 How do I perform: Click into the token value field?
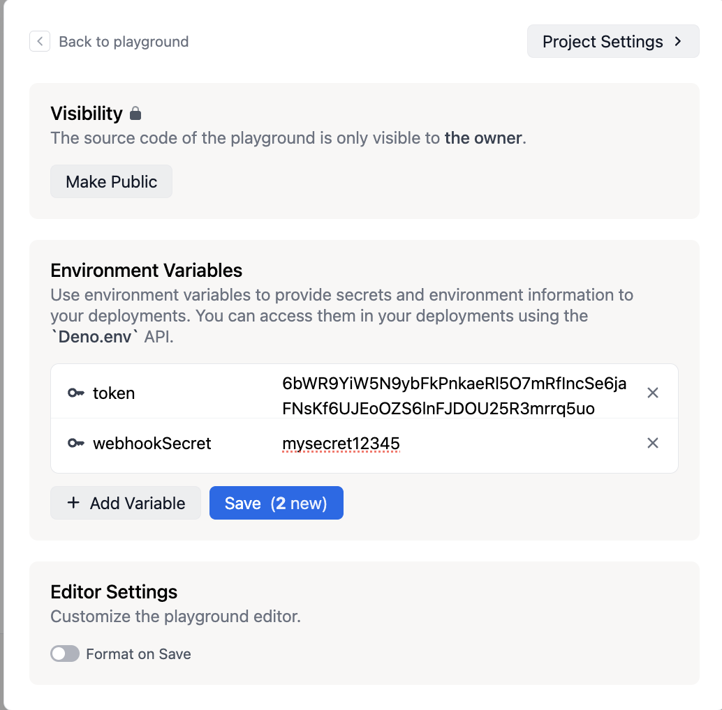pos(454,395)
